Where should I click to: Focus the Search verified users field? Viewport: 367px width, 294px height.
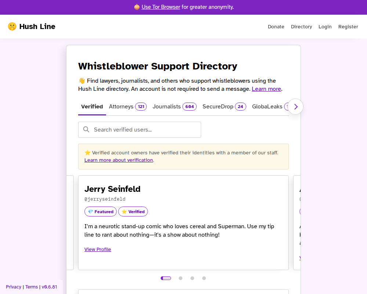(139, 130)
